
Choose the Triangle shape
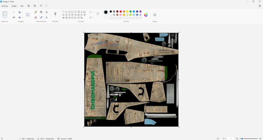tap(81, 12)
